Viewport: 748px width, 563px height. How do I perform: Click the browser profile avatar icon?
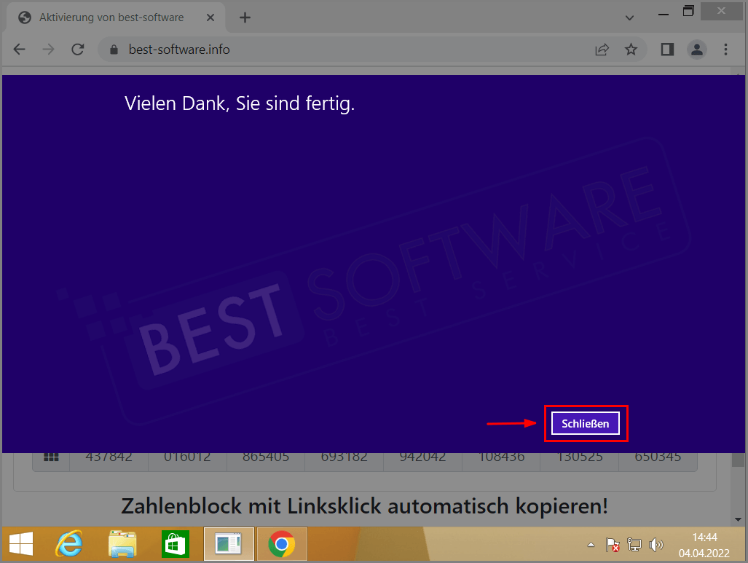click(696, 49)
